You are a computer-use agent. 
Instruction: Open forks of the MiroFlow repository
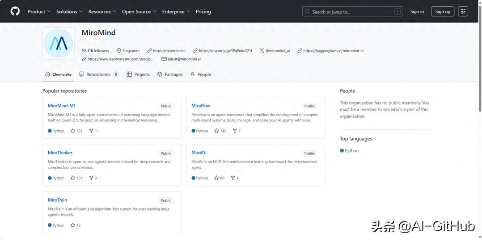tap(237, 131)
